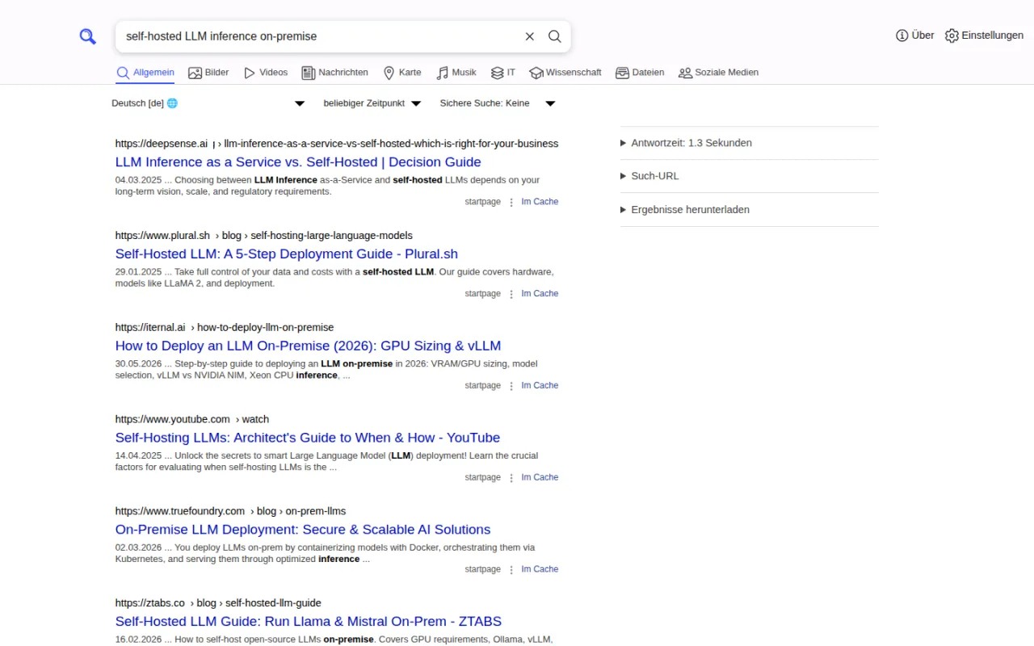Open Im Cache for youtube.com result

tap(540, 477)
